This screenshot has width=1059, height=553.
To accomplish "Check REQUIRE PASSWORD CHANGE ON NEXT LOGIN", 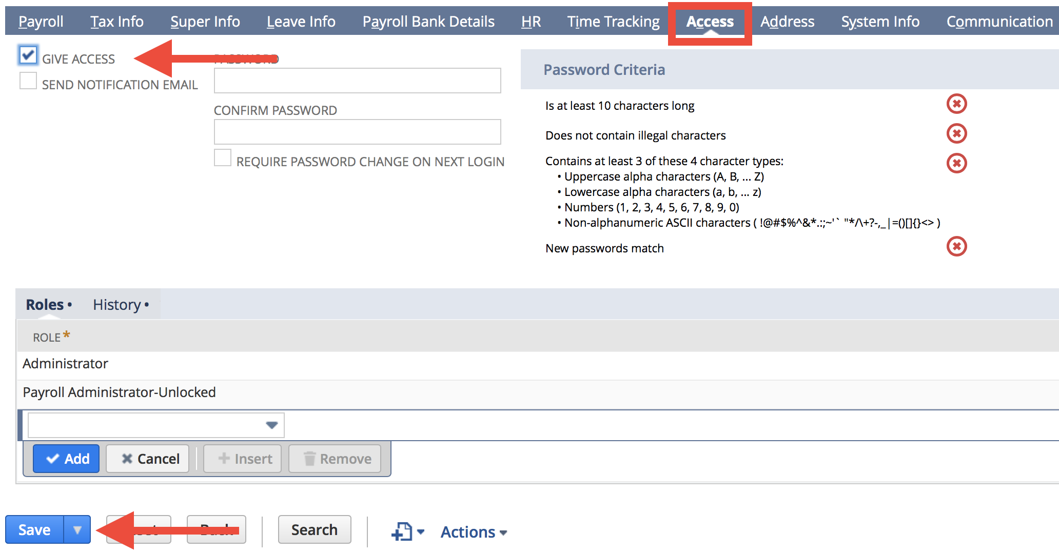I will click(x=223, y=158).
